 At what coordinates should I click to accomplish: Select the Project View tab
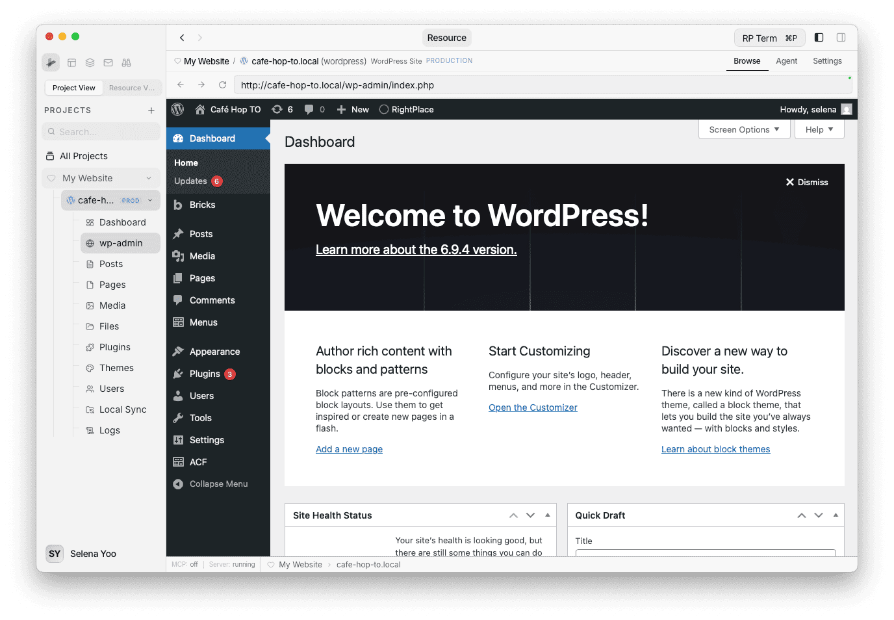(73, 87)
